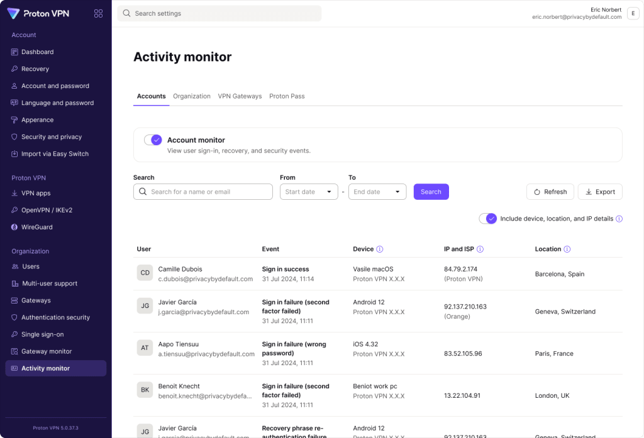Click the Device column info icon

(380, 249)
